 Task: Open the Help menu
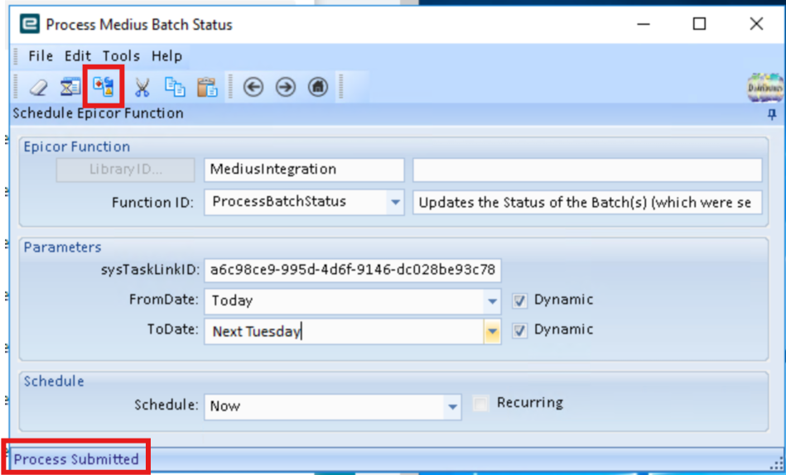167,55
